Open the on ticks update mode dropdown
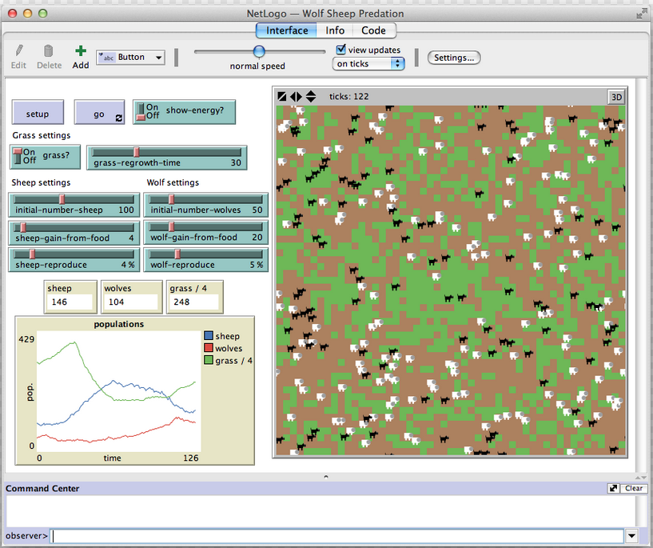The image size is (653, 548). pos(369,64)
